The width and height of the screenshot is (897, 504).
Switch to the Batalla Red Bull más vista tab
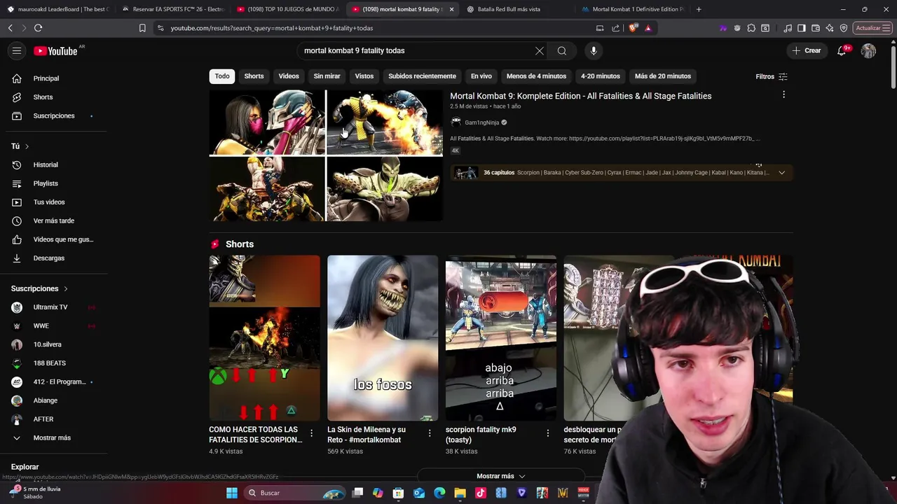[x=509, y=9]
